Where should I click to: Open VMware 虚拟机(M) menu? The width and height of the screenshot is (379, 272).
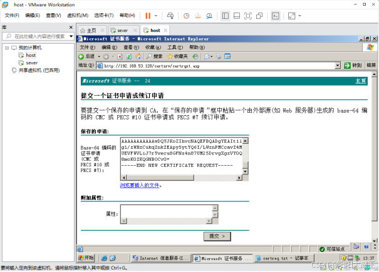[78, 16]
